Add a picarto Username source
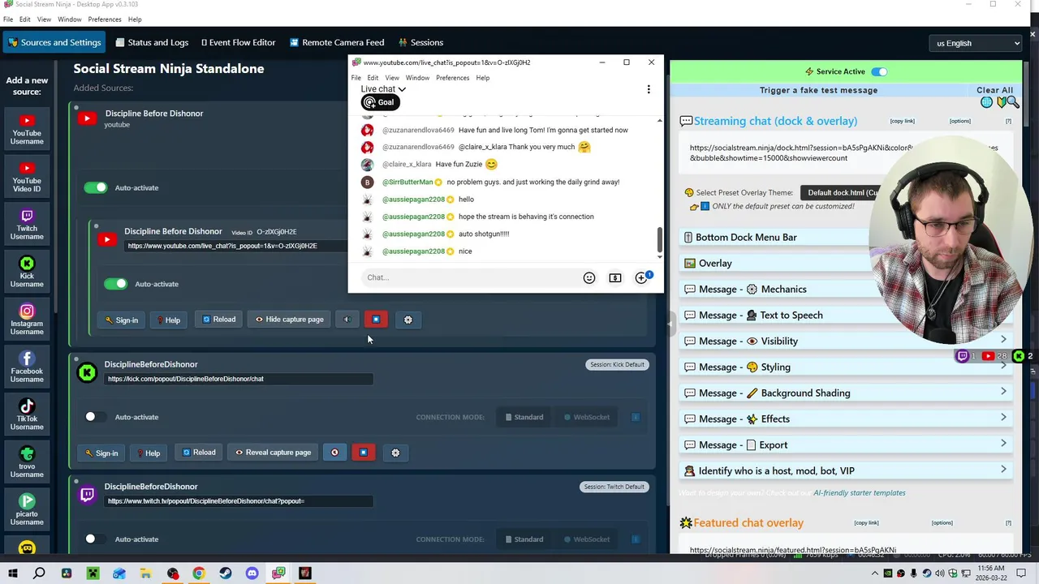The height and width of the screenshot is (584, 1039). pos(27,510)
